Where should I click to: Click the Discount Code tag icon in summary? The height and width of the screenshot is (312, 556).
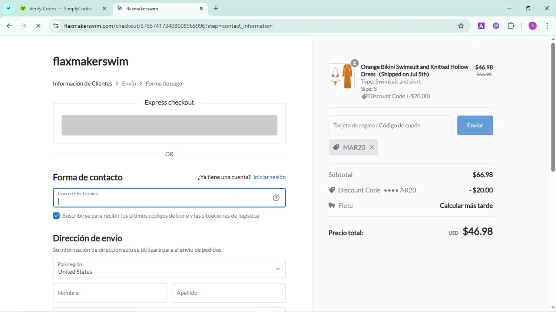coord(332,190)
